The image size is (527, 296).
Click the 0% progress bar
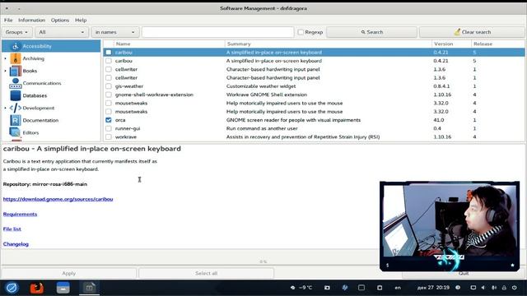(x=263, y=261)
